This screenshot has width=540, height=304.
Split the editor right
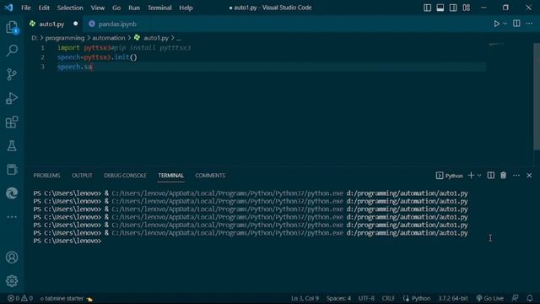pyautogui.click(x=516, y=24)
